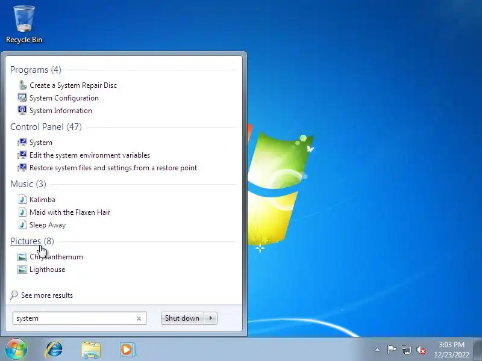Click See more results link
Screen dimensions: 482x361
[x=47, y=295]
